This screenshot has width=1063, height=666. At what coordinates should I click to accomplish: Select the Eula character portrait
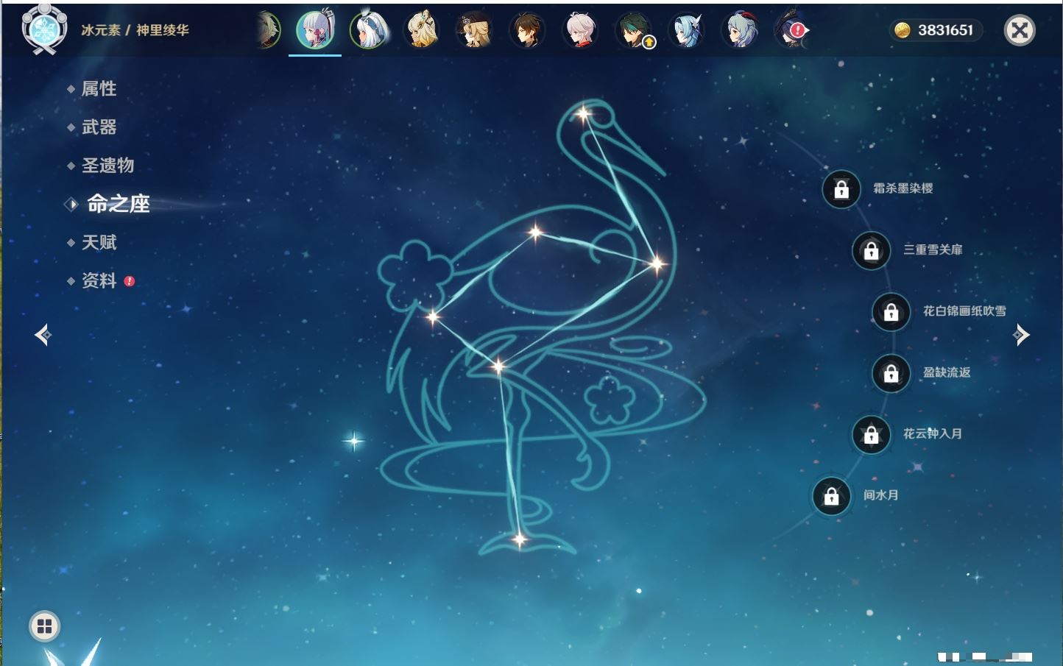687,30
